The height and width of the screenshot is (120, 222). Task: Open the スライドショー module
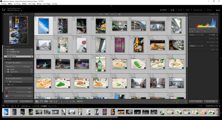pos(198,10)
